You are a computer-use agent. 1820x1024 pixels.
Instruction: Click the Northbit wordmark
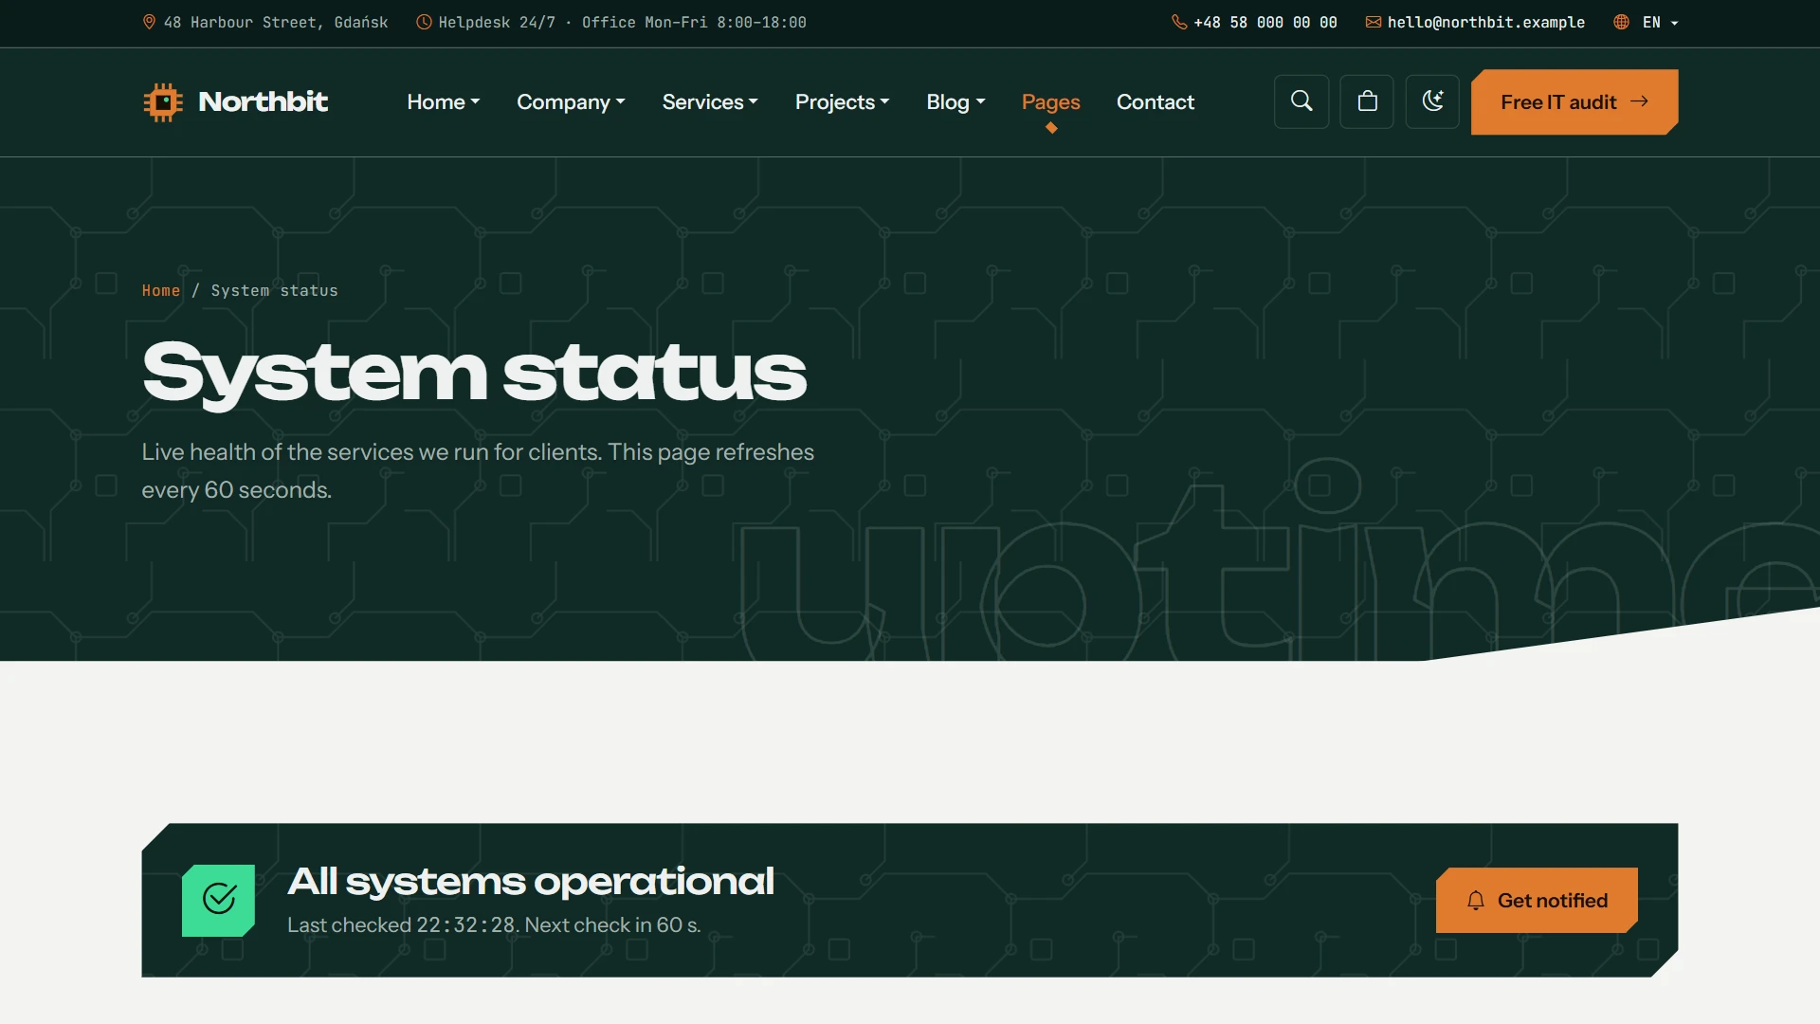263,101
